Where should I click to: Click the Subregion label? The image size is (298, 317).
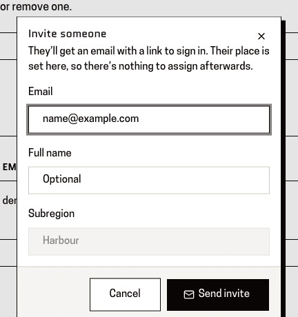(x=52, y=214)
